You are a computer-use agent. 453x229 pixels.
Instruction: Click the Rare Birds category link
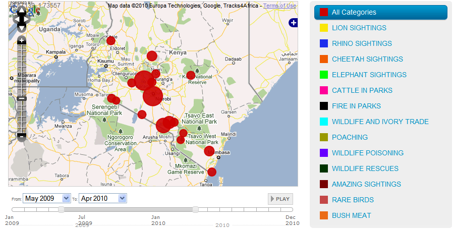pos(353,200)
